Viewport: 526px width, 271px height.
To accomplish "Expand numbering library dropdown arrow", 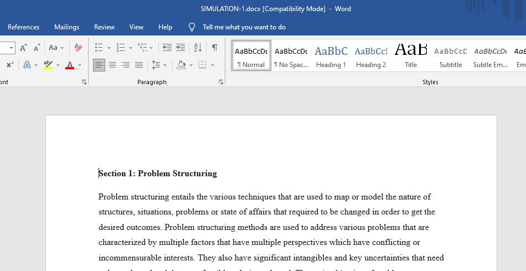I will (131, 48).
